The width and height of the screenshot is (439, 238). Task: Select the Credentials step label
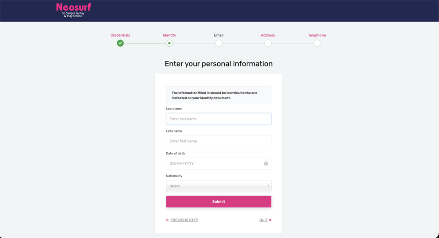click(x=120, y=35)
